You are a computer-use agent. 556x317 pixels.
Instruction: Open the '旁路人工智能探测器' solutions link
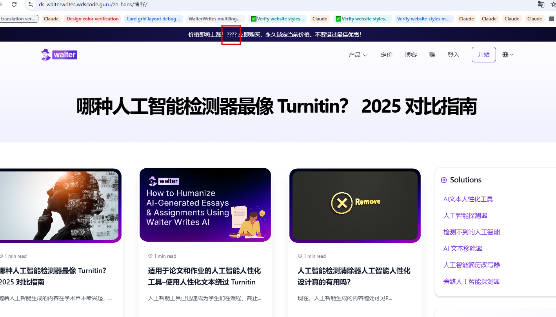[x=472, y=281]
